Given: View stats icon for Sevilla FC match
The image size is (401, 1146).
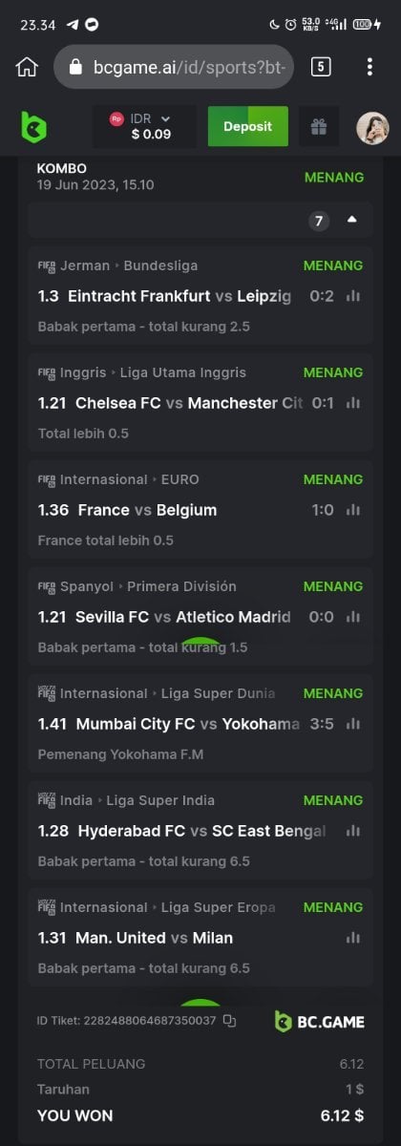Looking at the screenshot, I should pyautogui.click(x=353, y=617).
